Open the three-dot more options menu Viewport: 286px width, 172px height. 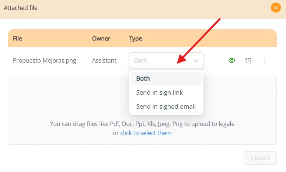coord(265,60)
